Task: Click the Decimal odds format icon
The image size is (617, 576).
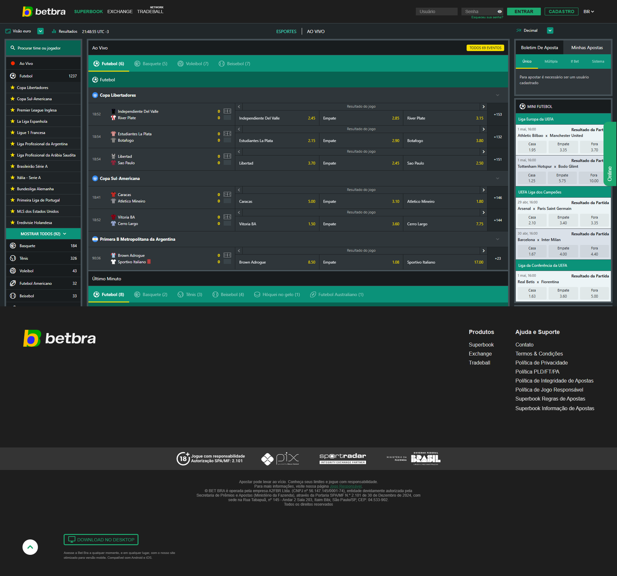Action: click(519, 30)
